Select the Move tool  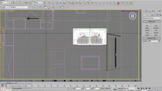tap(26, 3)
